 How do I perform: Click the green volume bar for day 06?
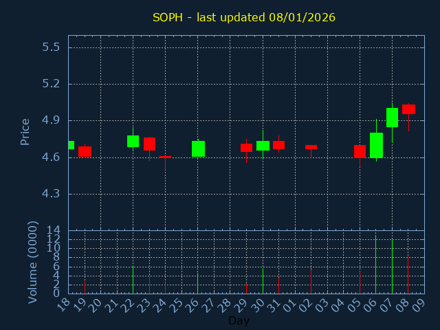[375, 265]
